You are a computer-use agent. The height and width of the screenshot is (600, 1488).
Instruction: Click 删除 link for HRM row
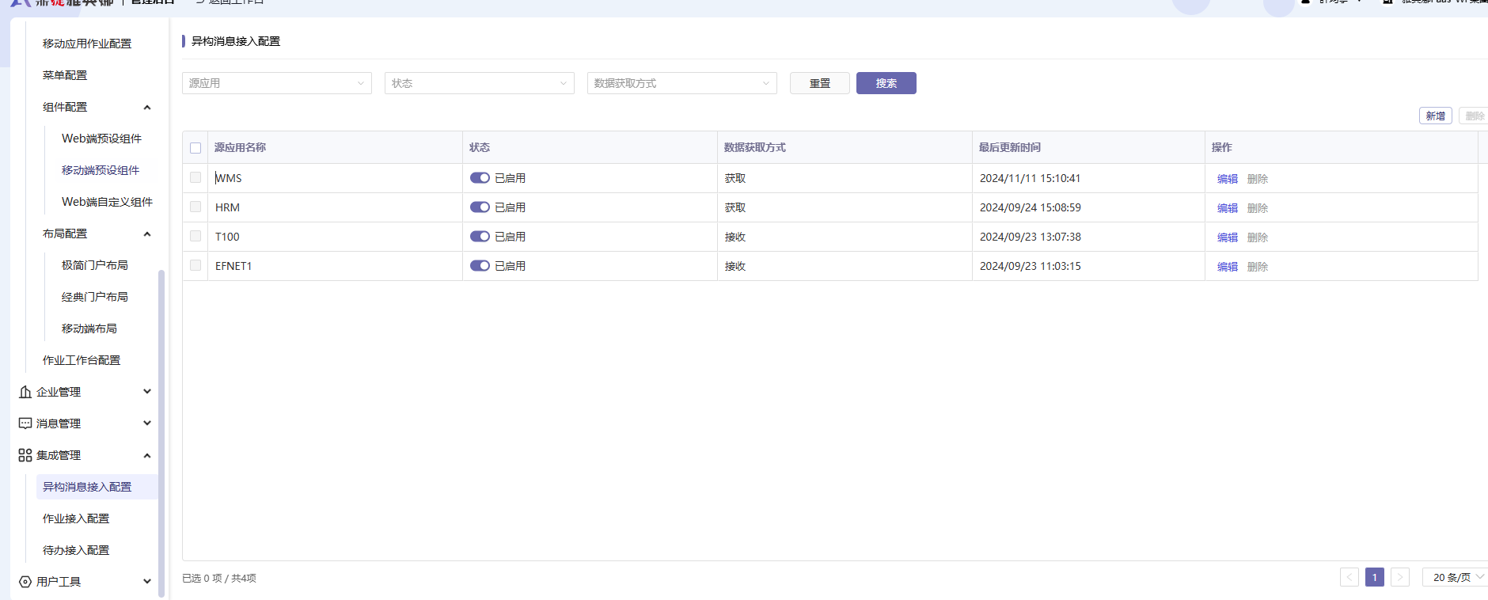tap(1258, 208)
